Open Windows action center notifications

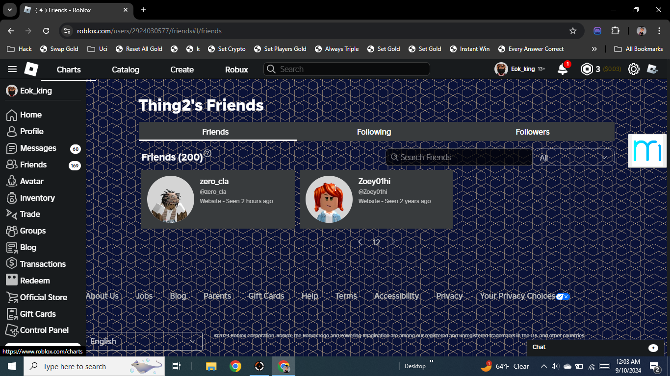click(x=655, y=366)
